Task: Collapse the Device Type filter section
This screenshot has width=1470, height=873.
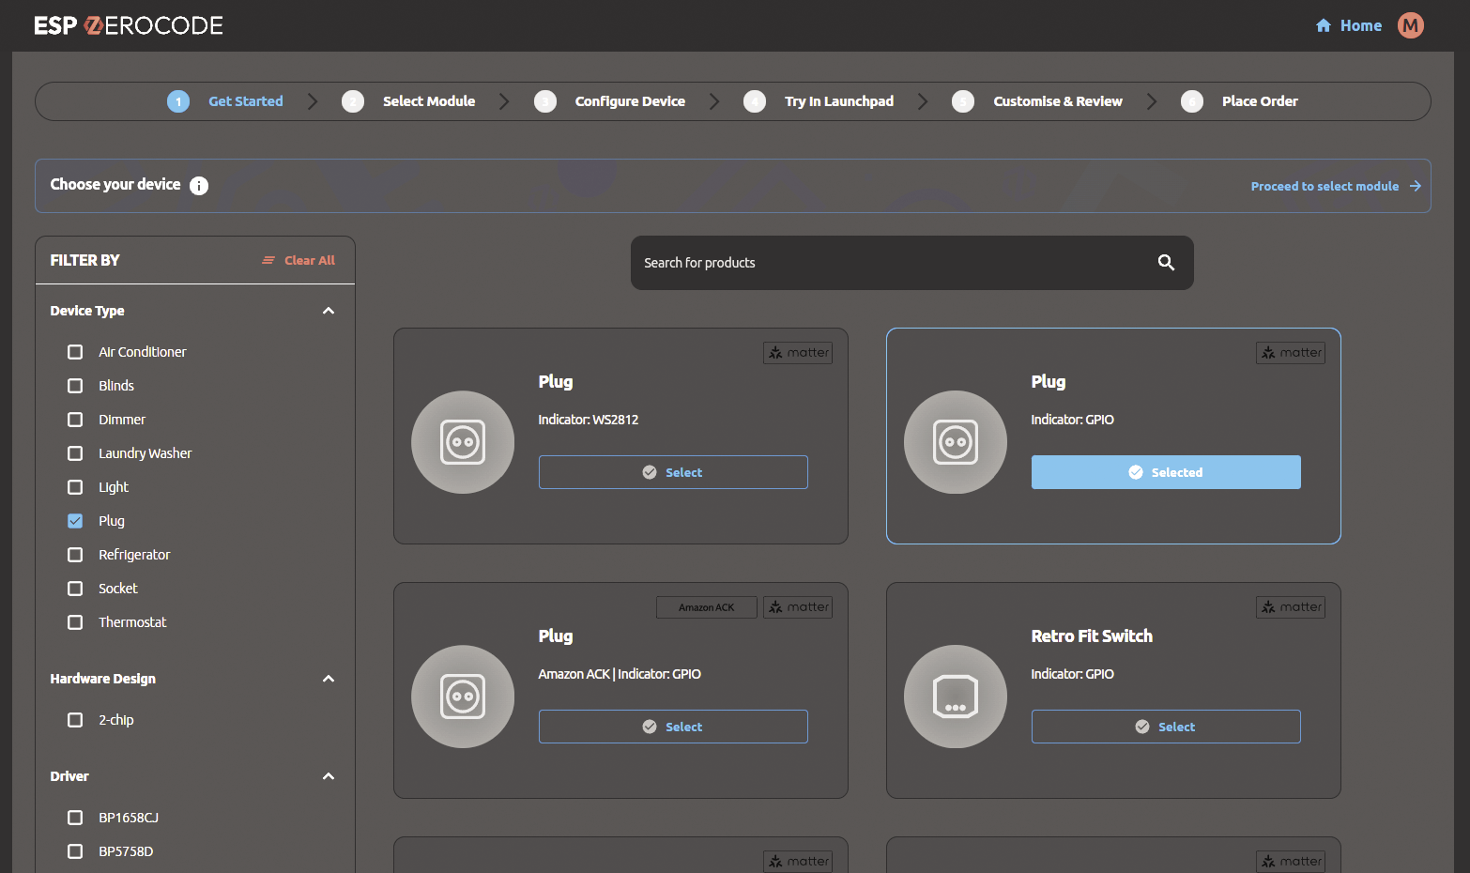Action: 329,311
